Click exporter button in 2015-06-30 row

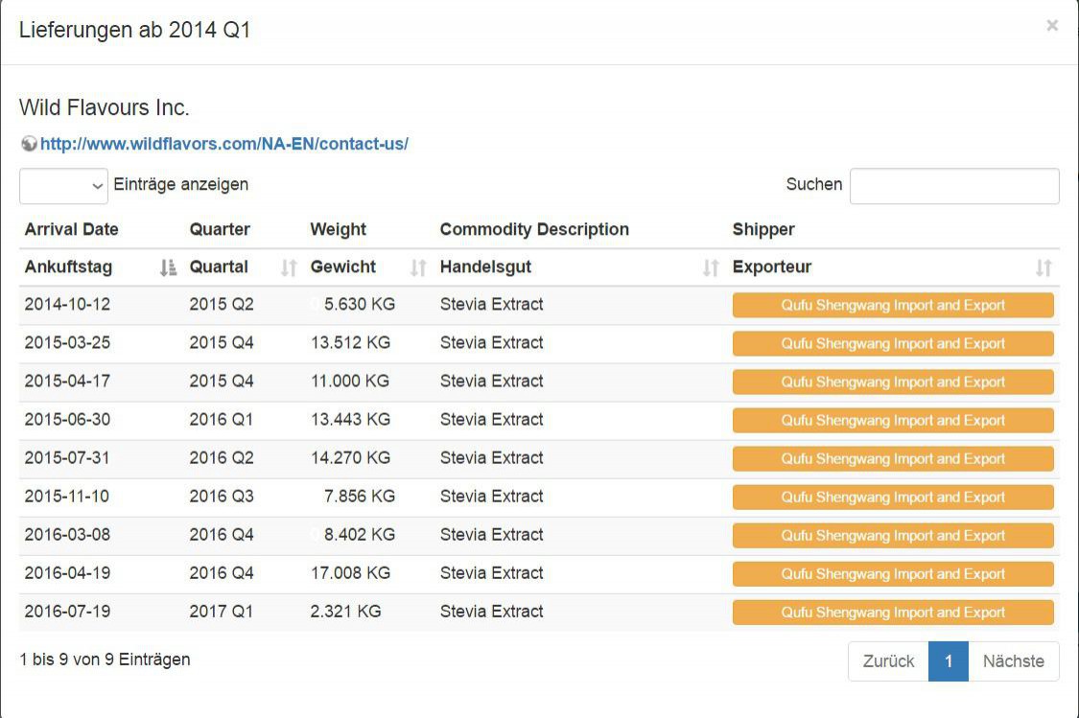893,421
